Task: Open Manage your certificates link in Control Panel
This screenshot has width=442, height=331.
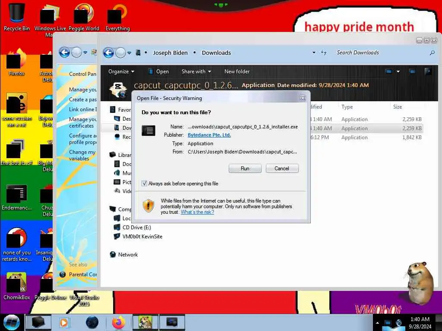Action: coord(82,122)
